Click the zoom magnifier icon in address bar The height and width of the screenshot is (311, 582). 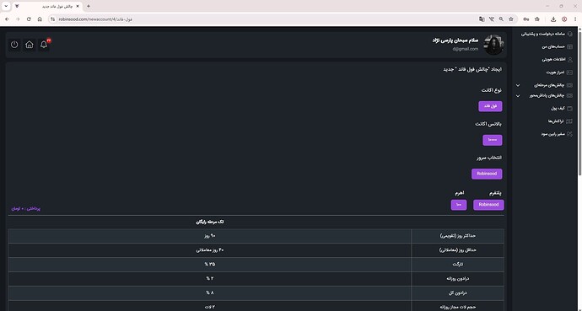pos(501,19)
